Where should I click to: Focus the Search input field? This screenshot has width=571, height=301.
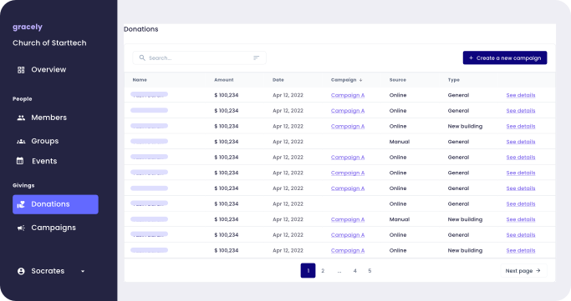(x=199, y=58)
